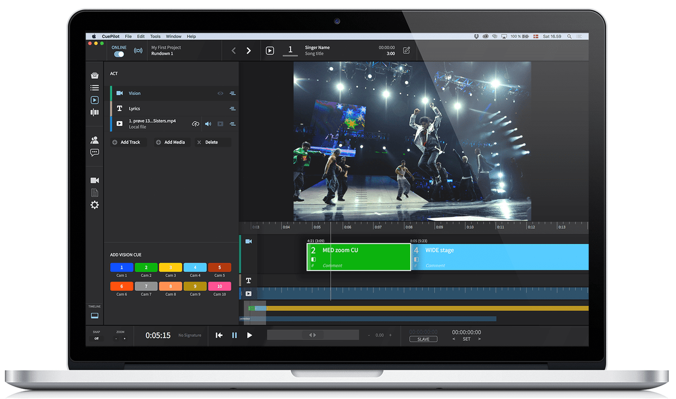Start playback with the play button
Viewport: 676px width, 399px height.
click(250, 335)
